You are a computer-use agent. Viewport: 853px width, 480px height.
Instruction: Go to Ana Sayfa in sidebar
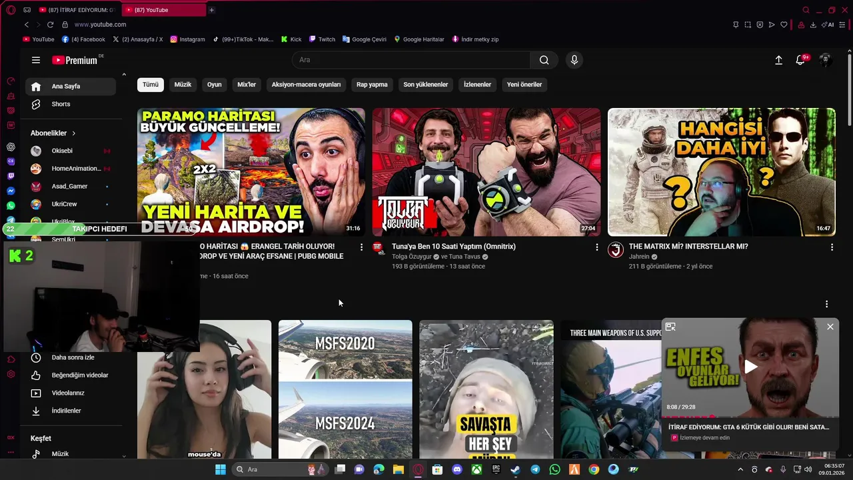coord(71,87)
